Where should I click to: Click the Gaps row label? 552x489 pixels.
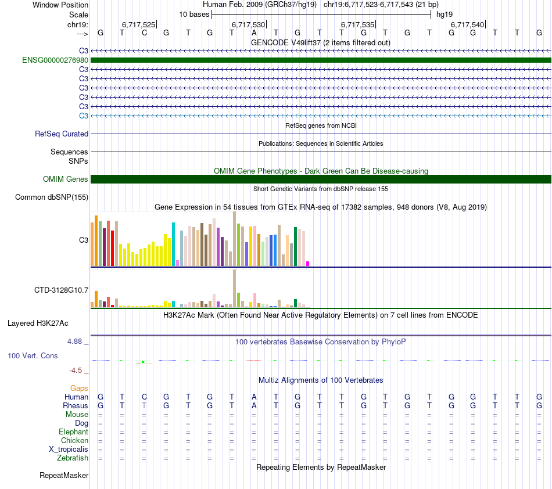coord(79,388)
